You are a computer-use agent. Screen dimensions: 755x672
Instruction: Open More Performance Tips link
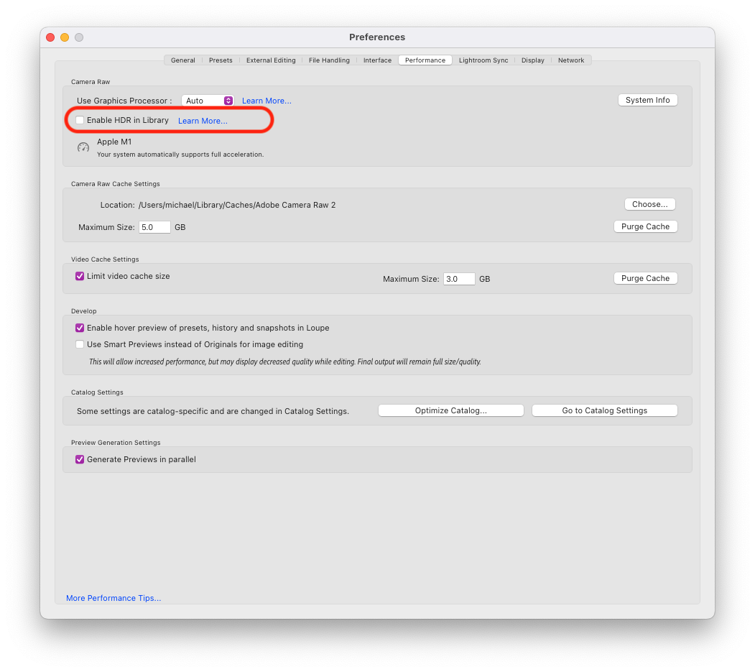tap(113, 597)
